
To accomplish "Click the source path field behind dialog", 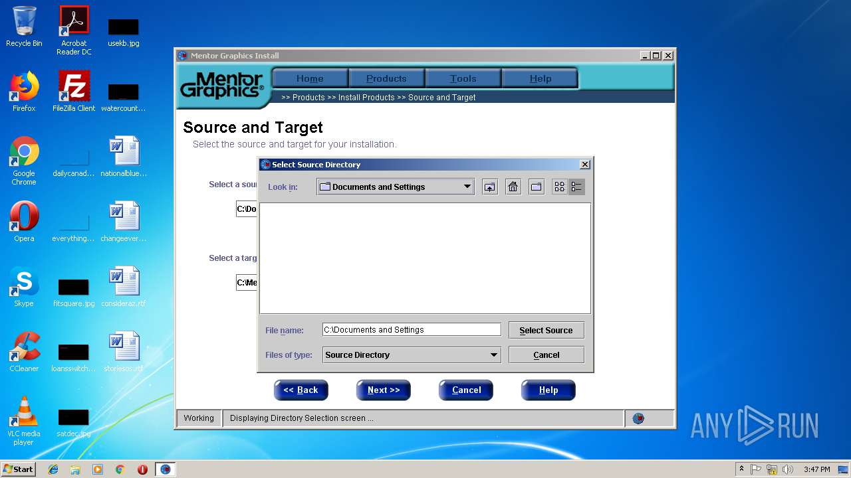I will coord(247,209).
